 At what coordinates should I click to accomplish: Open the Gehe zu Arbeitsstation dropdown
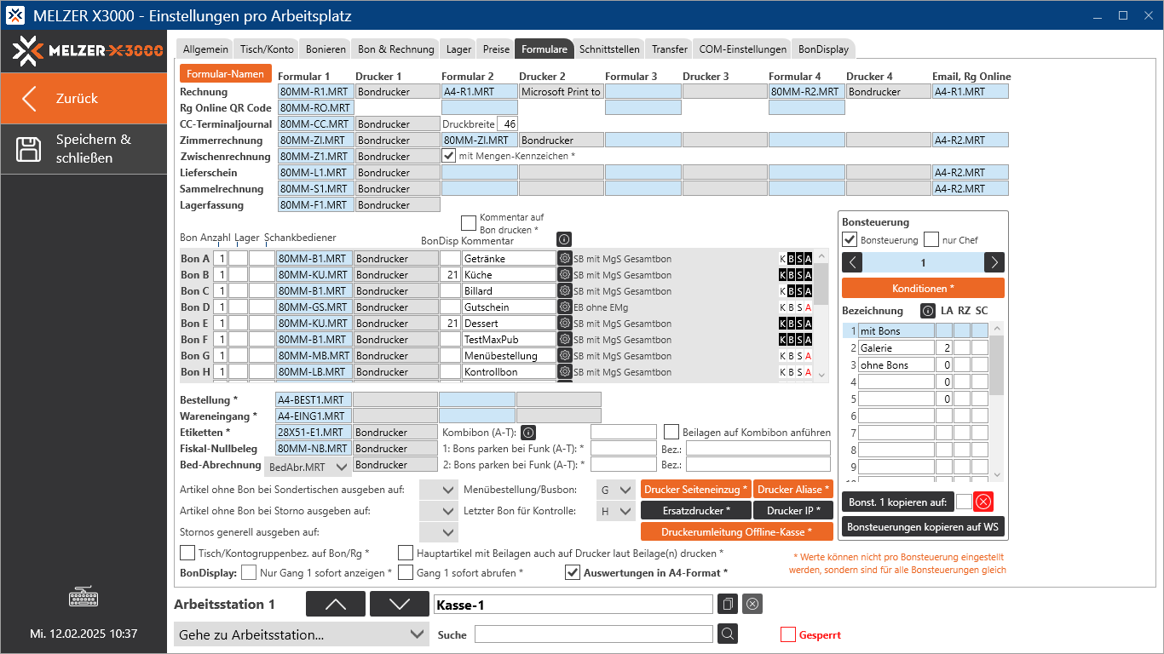pyautogui.click(x=415, y=634)
